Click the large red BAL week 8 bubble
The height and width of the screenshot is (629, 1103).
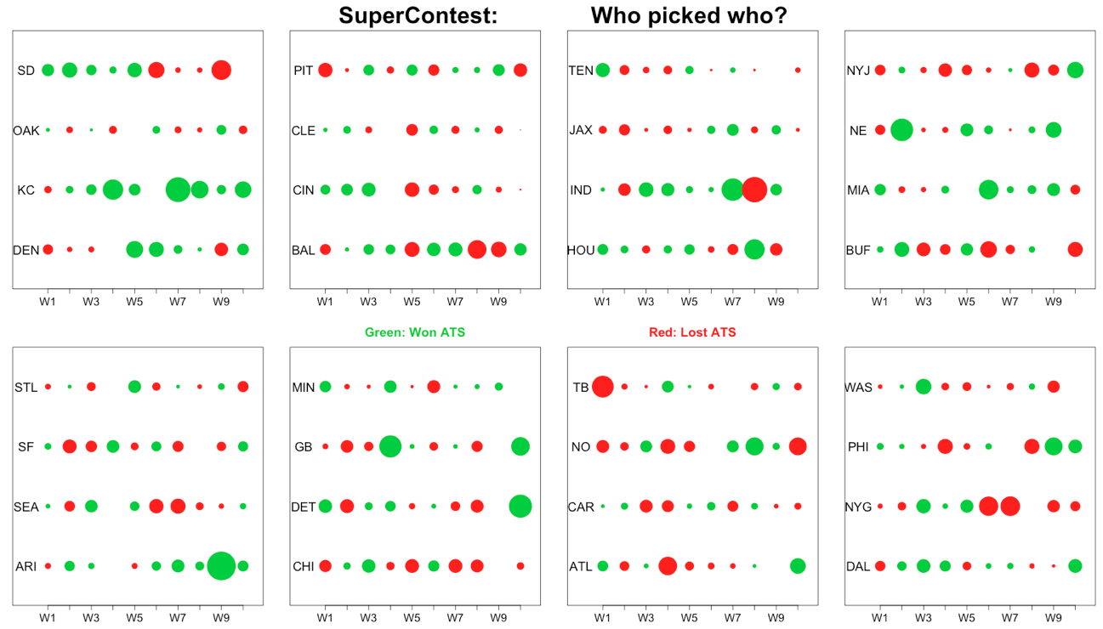click(x=477, y=249)
